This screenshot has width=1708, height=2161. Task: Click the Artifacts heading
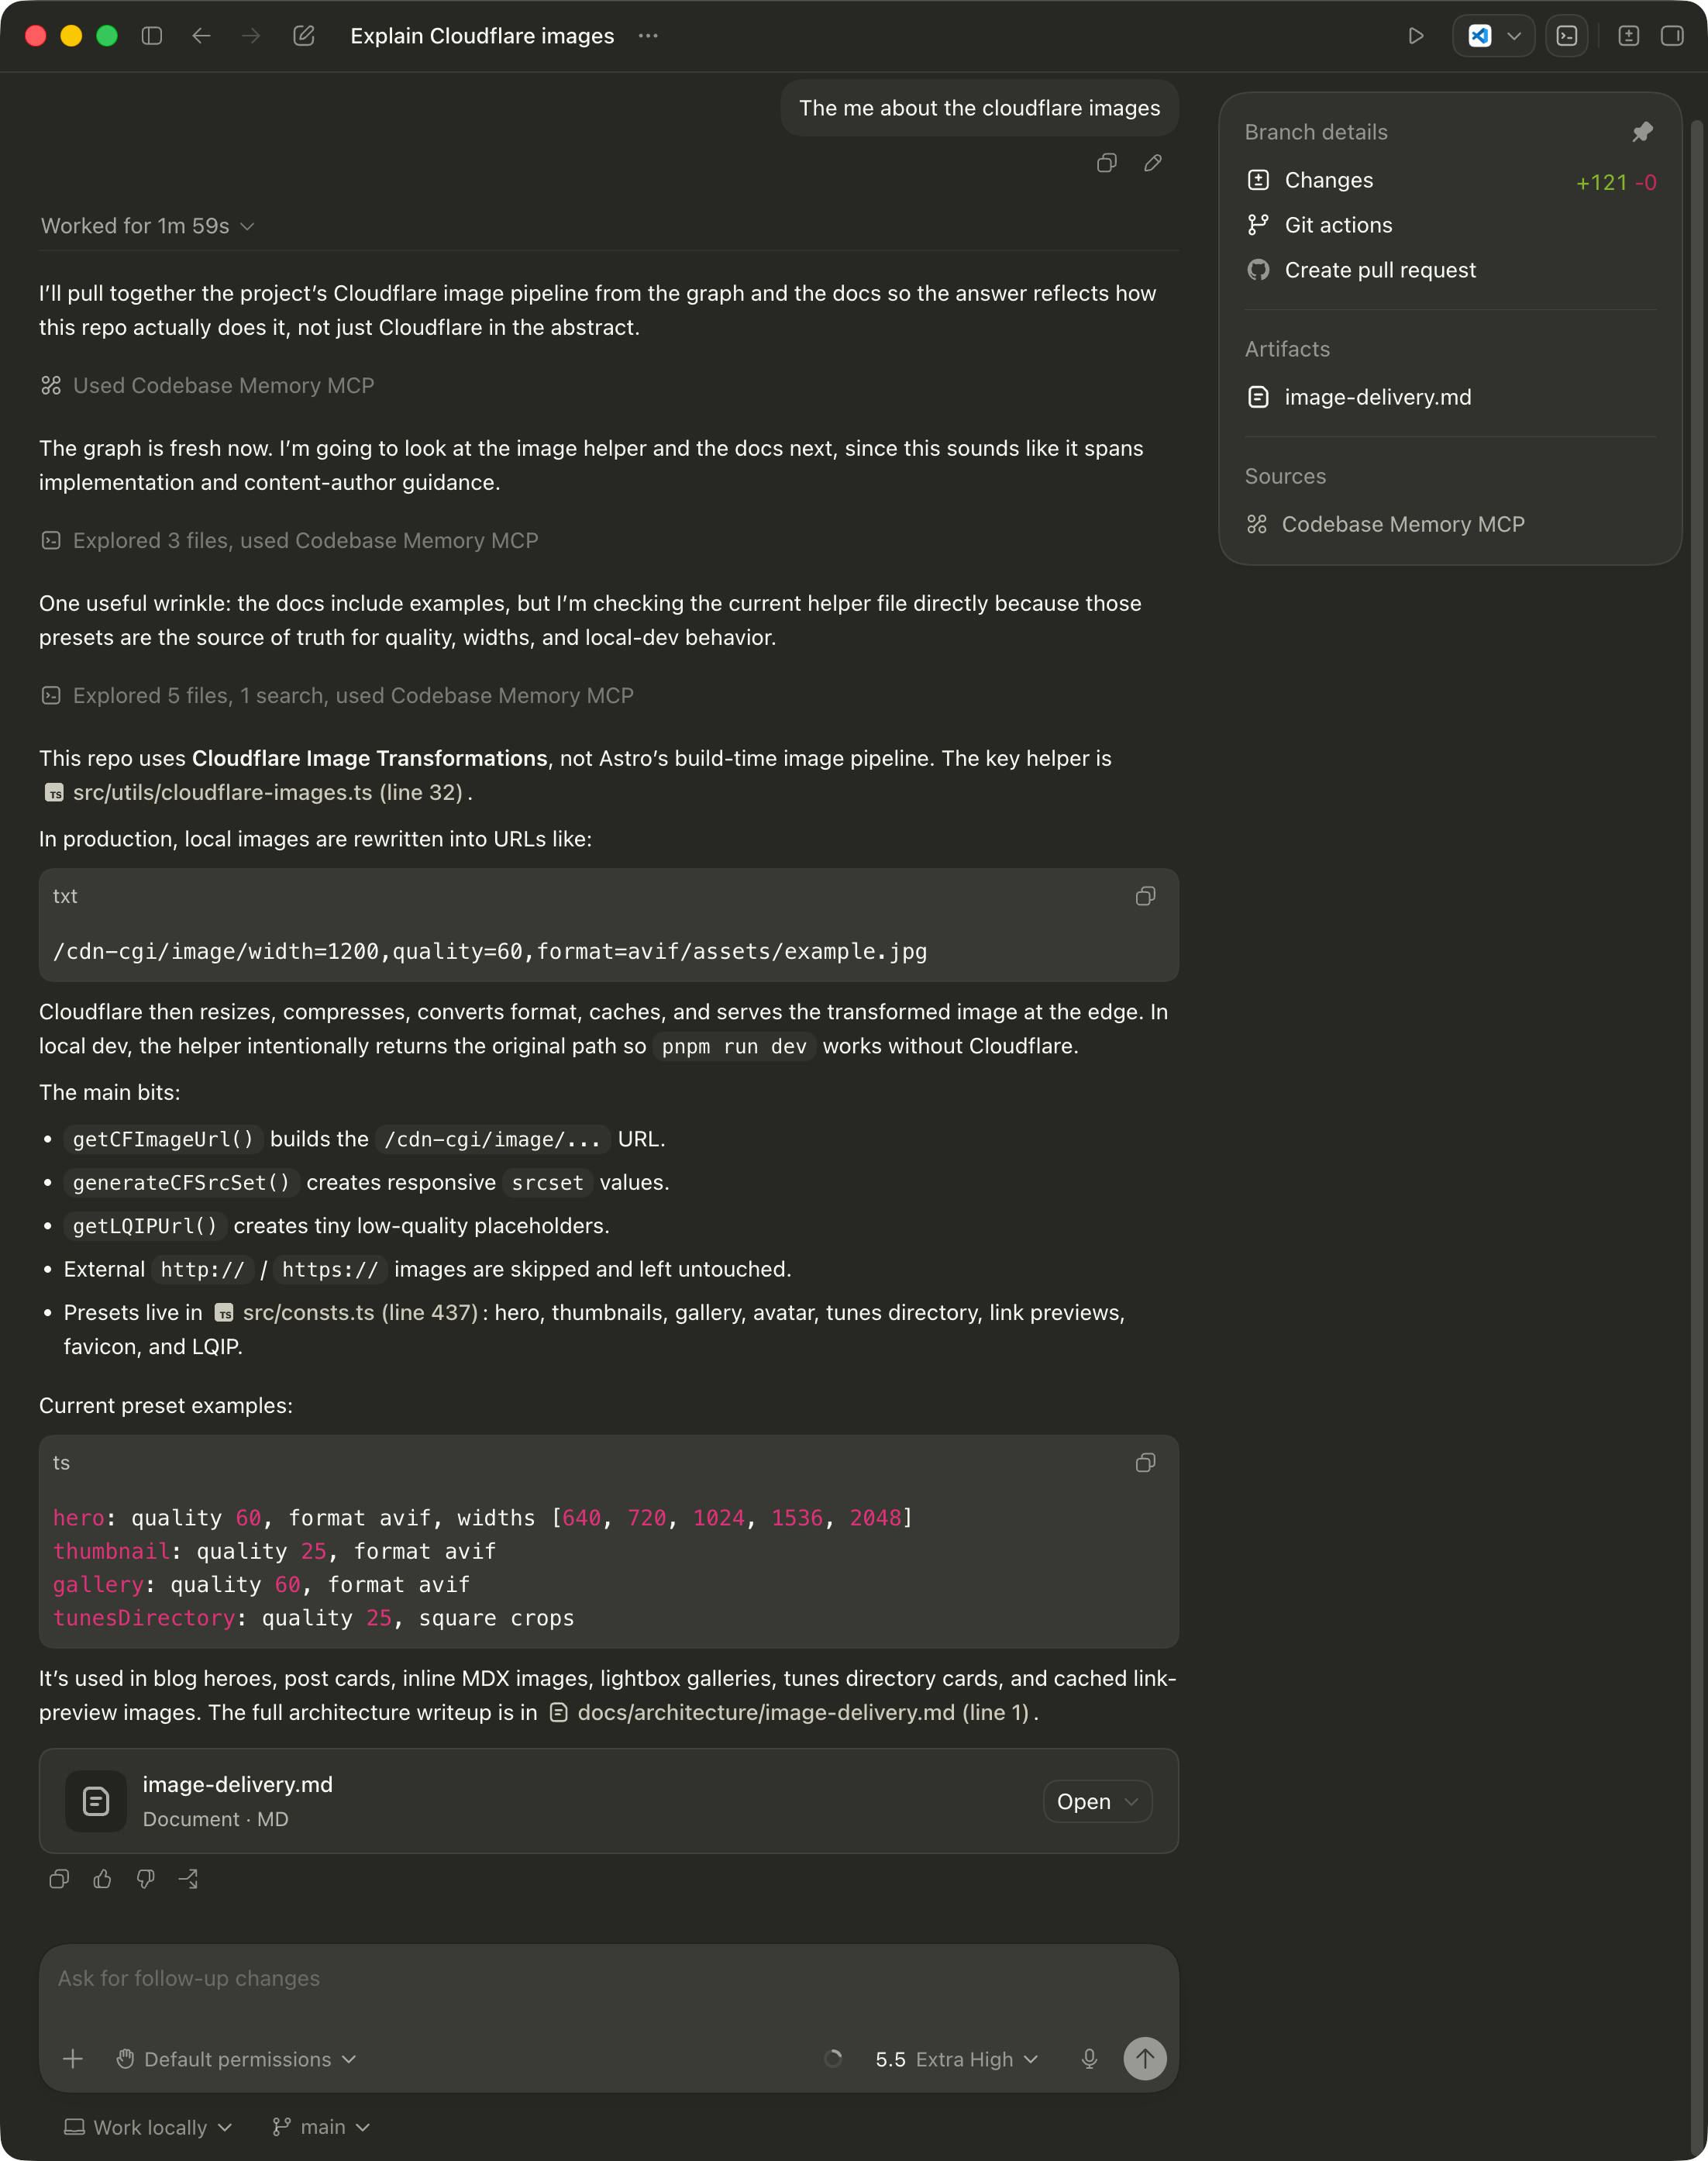point(1287,349)
